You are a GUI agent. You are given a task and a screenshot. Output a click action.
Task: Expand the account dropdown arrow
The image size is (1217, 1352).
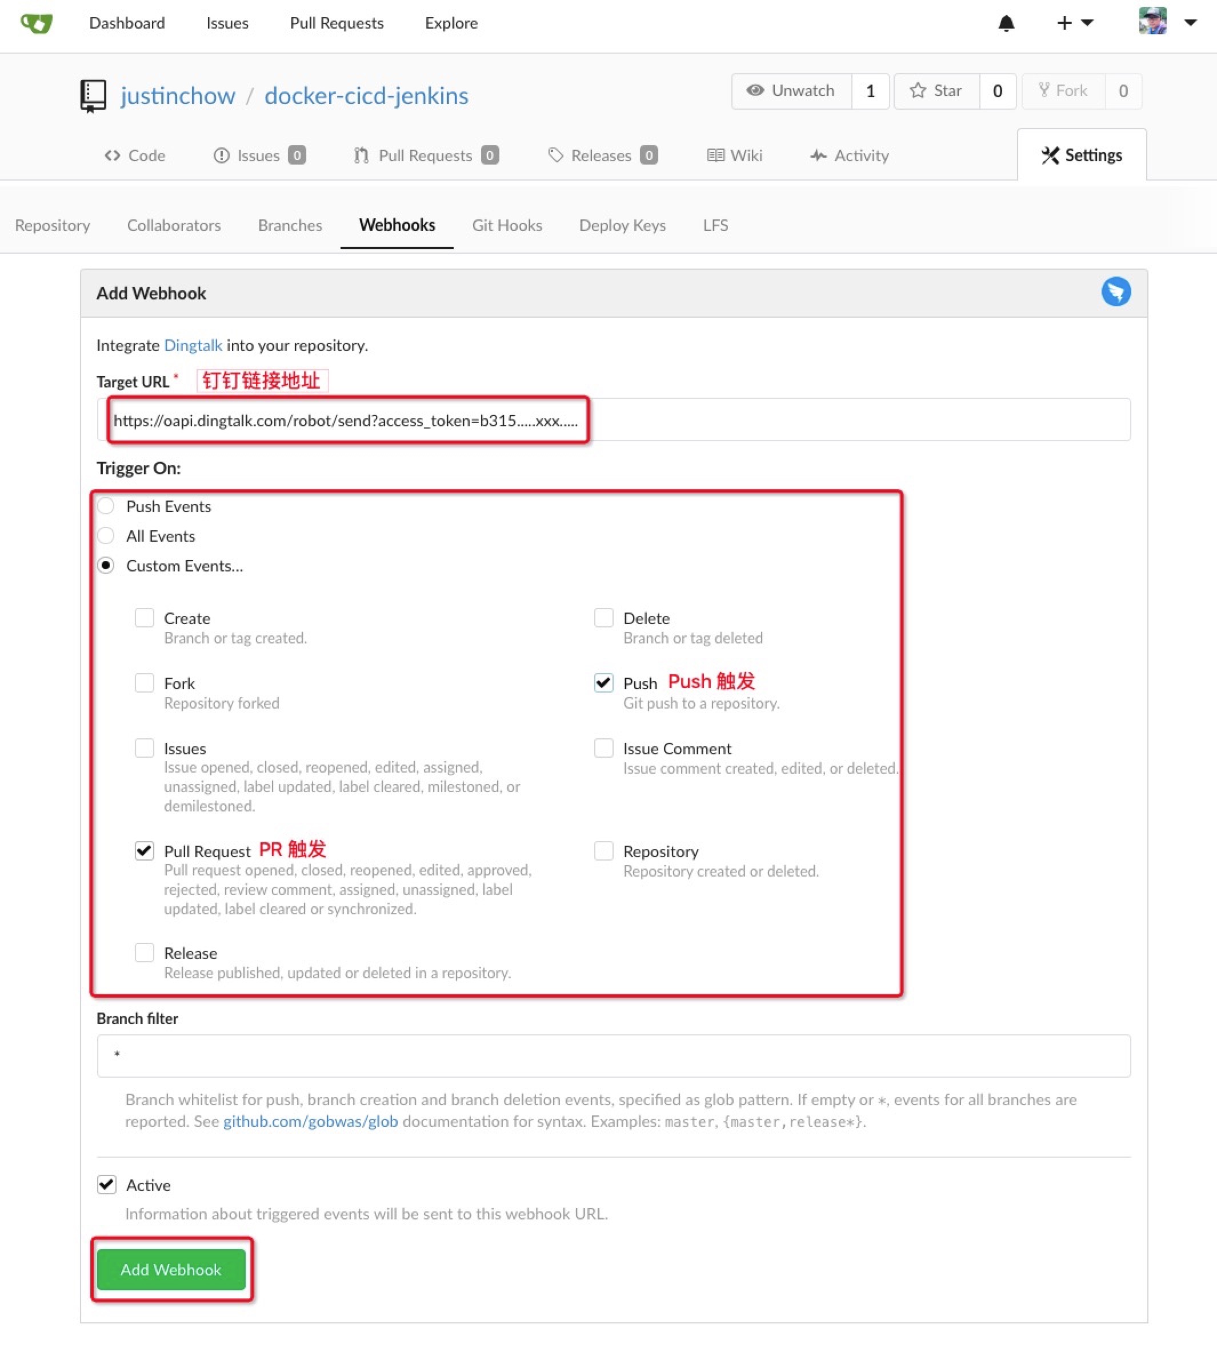coord(1191,23)
